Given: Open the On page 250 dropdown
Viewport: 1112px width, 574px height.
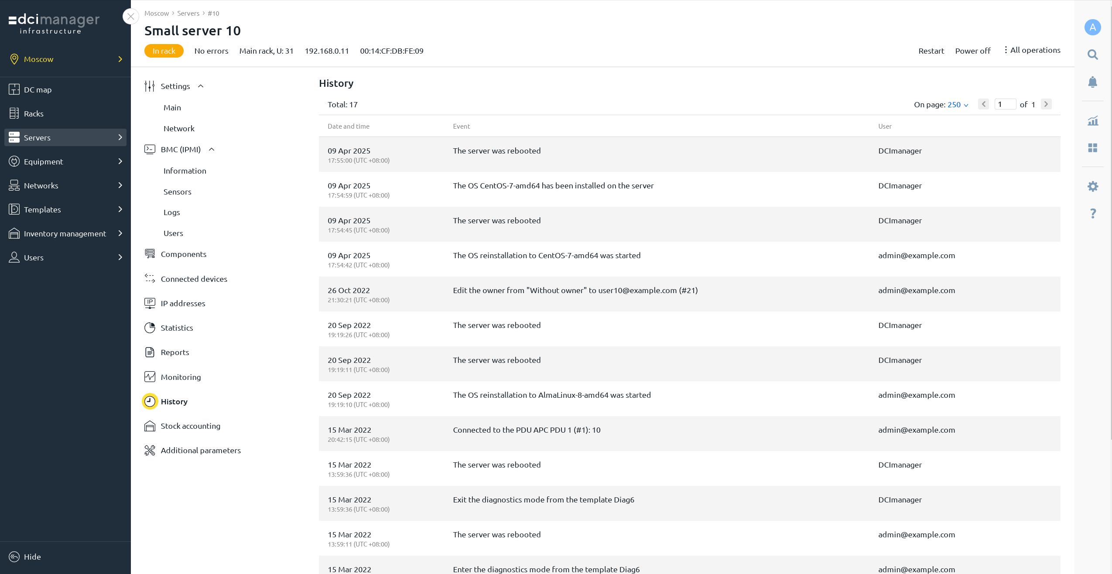Looking at the screenshot, I should (x=958, y=105).
